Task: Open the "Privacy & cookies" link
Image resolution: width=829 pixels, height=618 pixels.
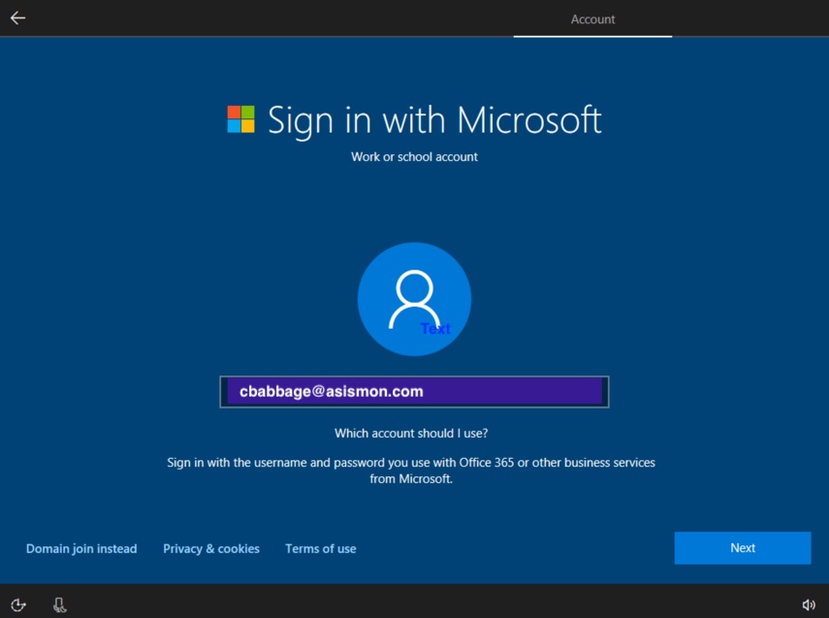Action: 211,549
